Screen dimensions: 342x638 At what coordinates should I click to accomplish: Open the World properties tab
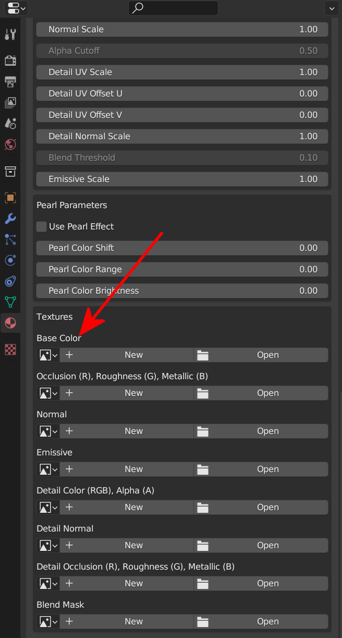[x=10, y=145]
